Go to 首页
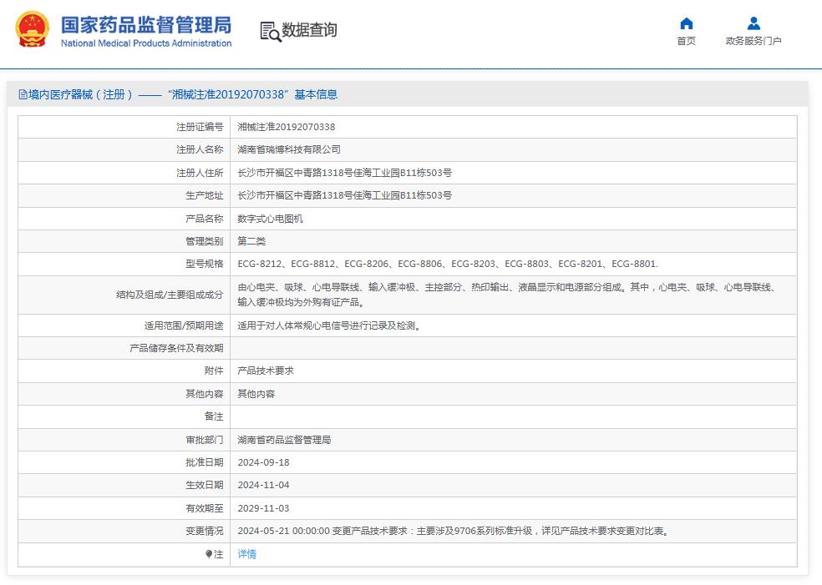Screen dimensions: 822x585 click(686, 39)
